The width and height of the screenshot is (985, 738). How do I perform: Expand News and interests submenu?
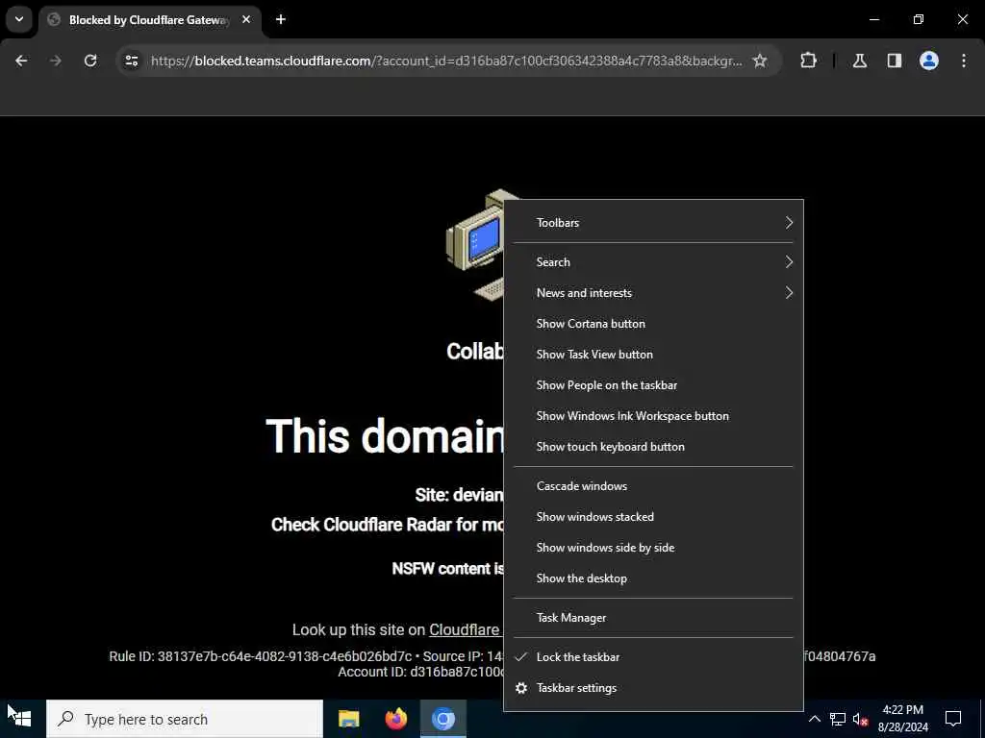click(653, 293)
